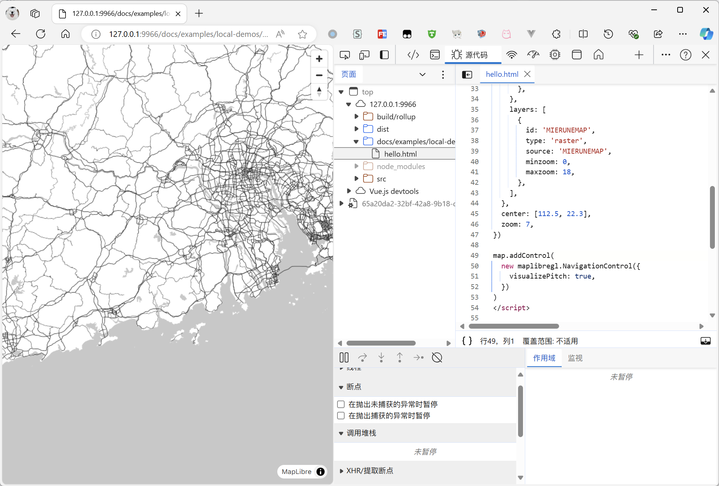Step over next function call
Screen dimensions: 719x486
point(362,357)
